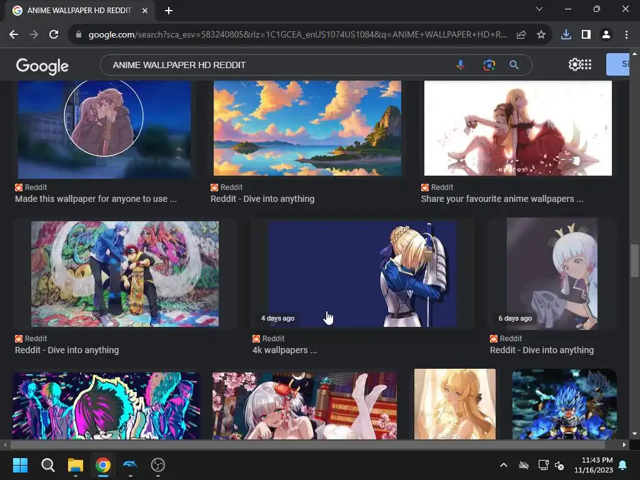Open Chrome profile icon
The image size is (640, 480).
tap(606, 35)
